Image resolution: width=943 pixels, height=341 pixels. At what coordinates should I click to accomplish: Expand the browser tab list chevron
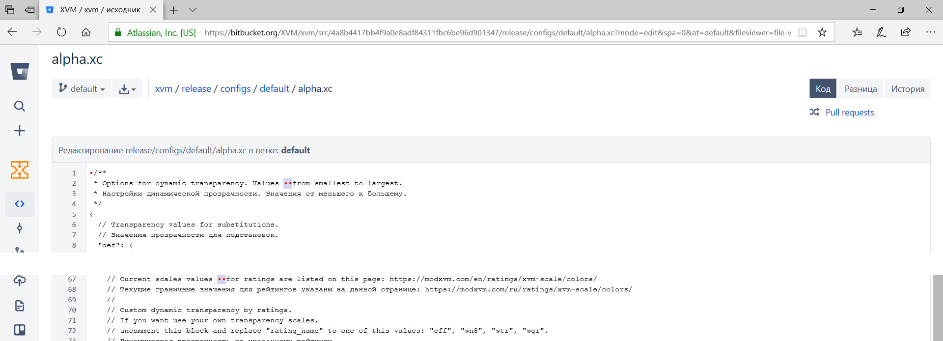[193, 10]
